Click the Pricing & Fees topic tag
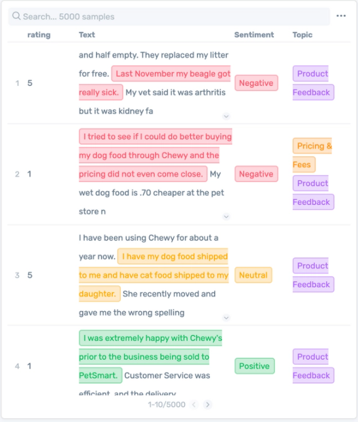The height and width of the screenshot is (422, 358). click(x=312, y=155)
